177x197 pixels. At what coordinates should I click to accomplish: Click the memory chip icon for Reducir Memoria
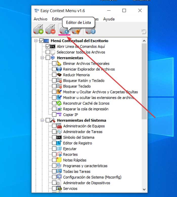click(59, 75)
